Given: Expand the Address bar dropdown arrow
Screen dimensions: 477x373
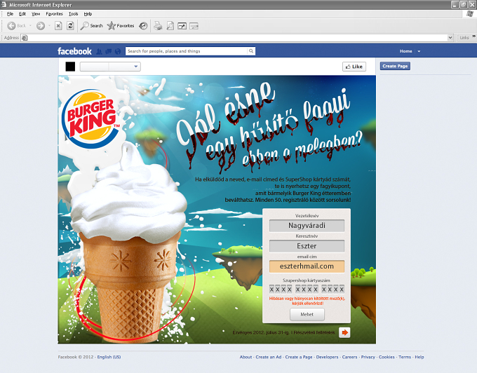Looking at the screenshot, I should (450, 37).
